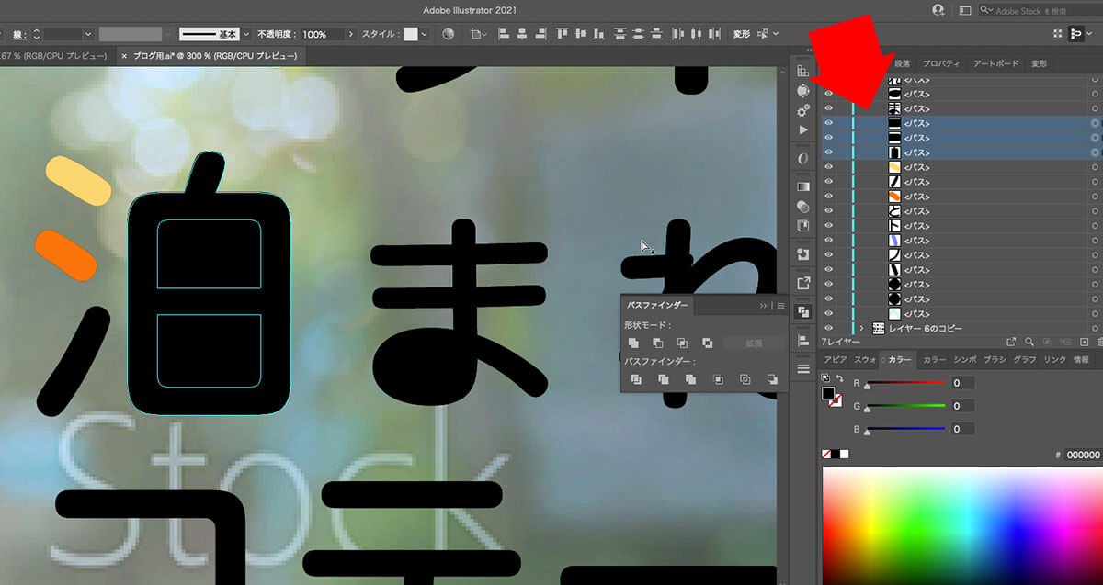Expand the レイヤー 6のコピー layer
1103x585 pixels.
pos(861,328)
